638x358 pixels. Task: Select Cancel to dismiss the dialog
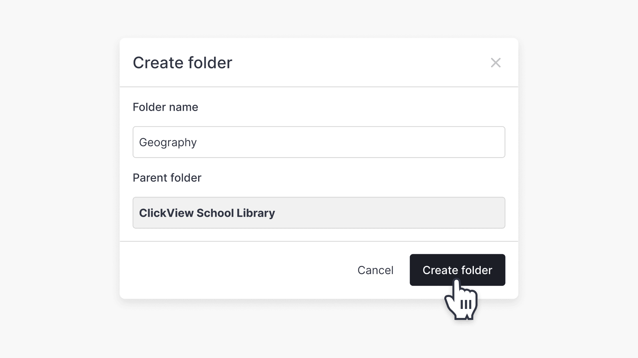[x=375, y=270]
